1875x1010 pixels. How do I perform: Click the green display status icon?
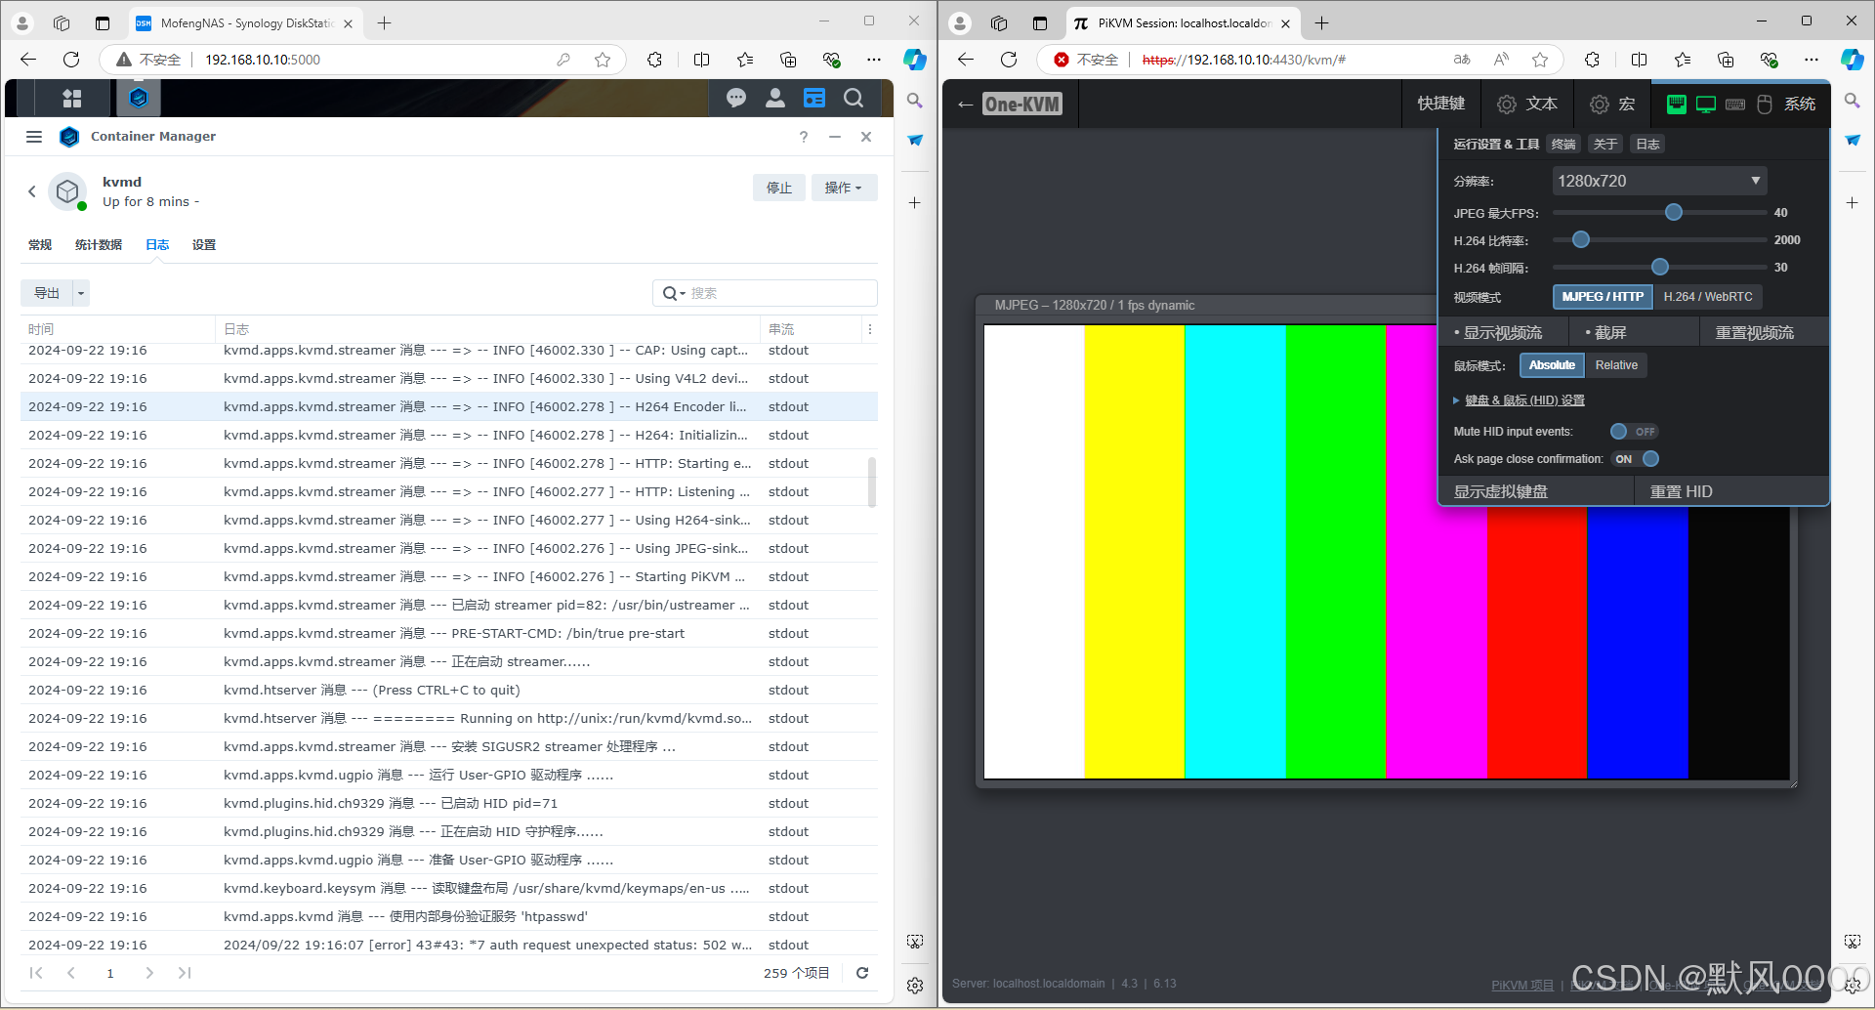(1706, 105)
